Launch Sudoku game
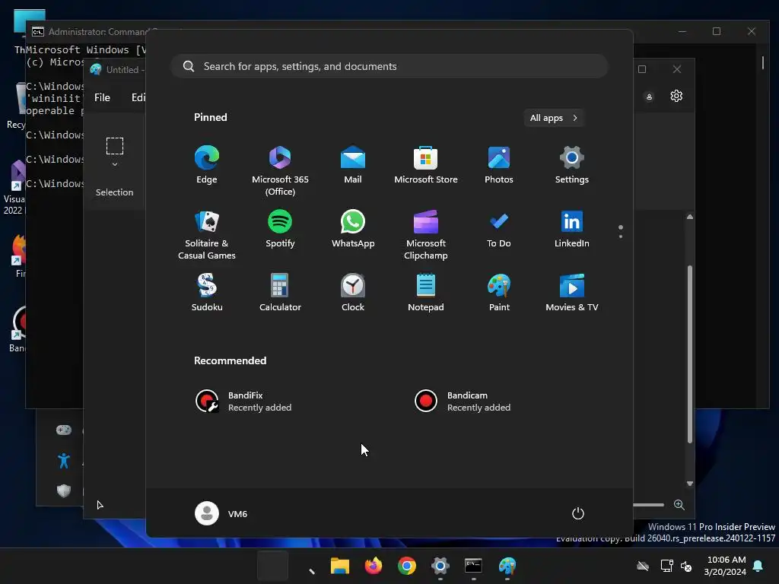Image resolution: width=779 pixels, height=584 pixels. click(207, 293)
